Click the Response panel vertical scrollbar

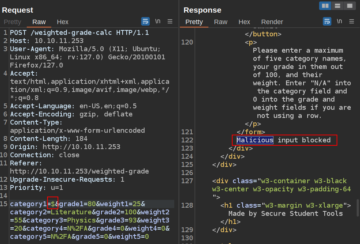[x=358, y=208]
